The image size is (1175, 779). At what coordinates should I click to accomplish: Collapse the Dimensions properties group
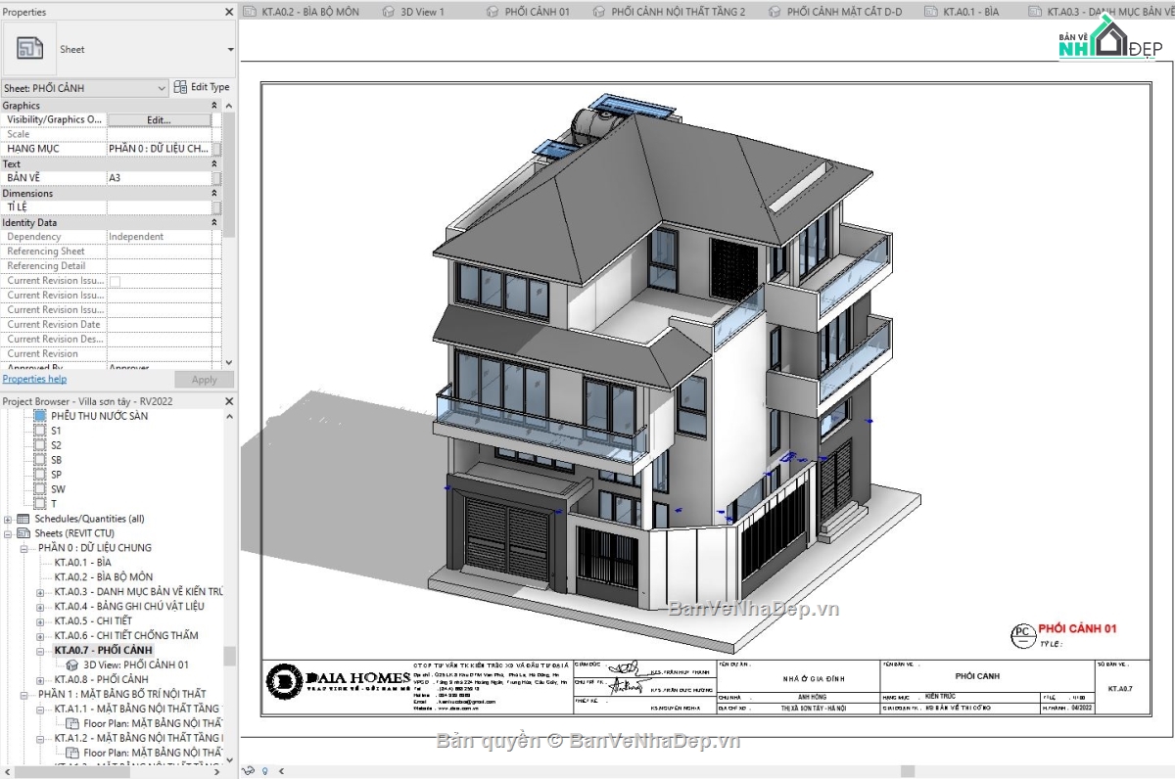click(x=214, y=194)
